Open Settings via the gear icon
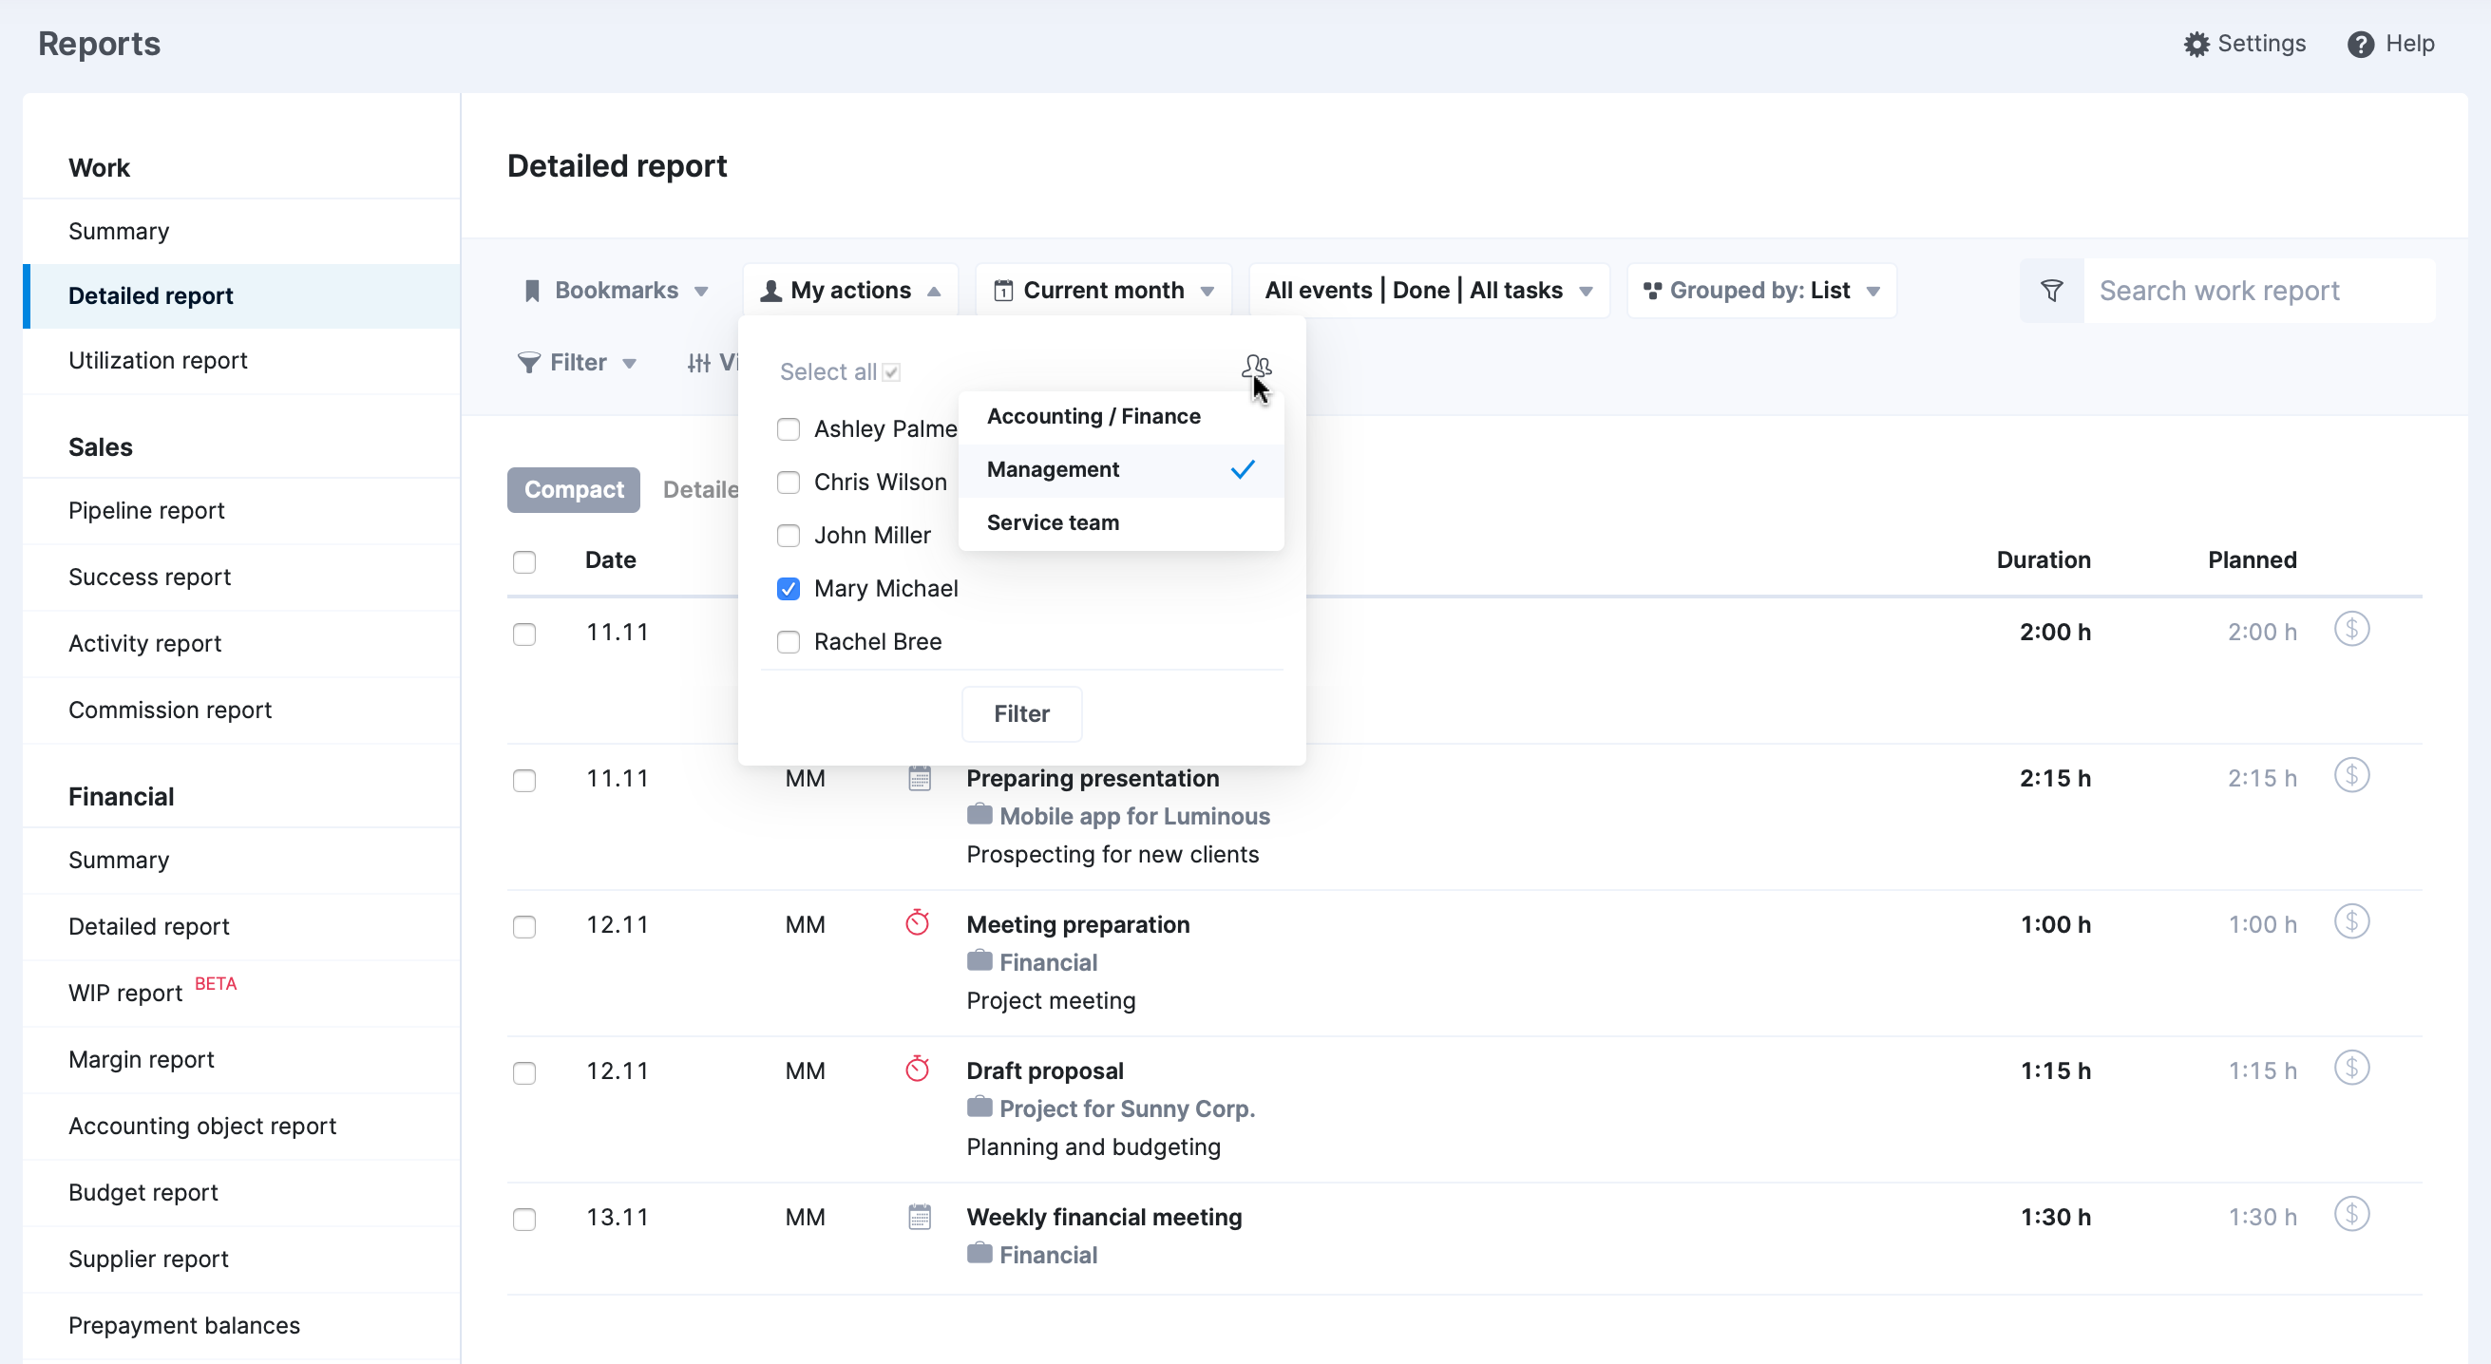Image resolution: width=2491 pixels, height=1364 pixels. [x=2196, y=45]
